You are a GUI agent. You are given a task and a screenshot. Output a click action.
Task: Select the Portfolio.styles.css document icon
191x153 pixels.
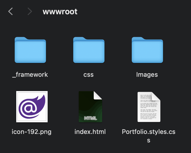click(149, 107)
